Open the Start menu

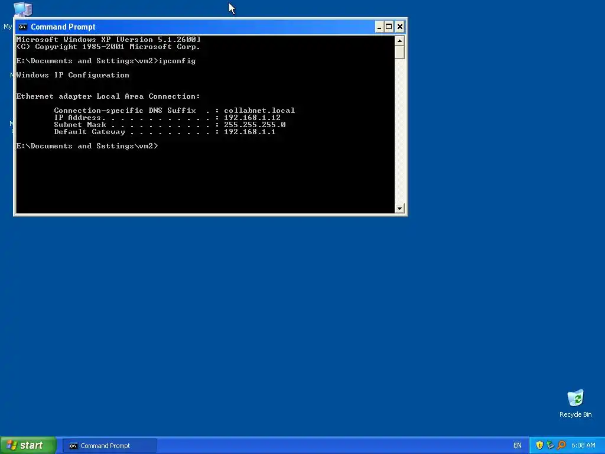click(28, 445)
